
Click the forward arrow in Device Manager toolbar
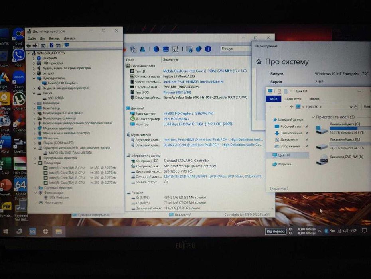pos(35,45)
